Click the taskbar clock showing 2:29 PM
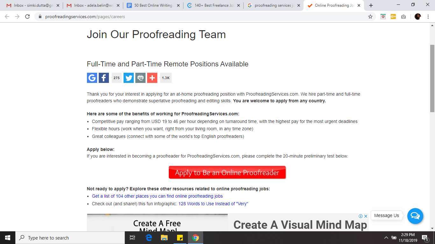The width and height of the screenshot is (435, 244). click(408, 238)
